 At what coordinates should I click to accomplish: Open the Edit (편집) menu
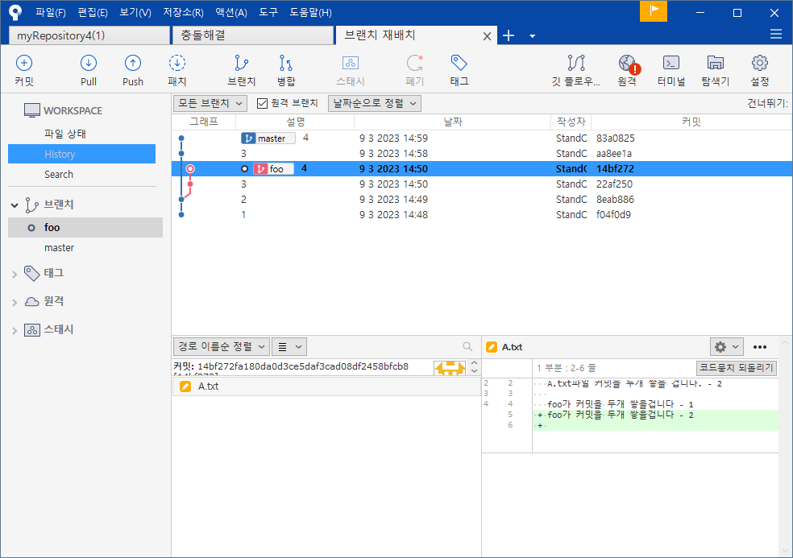(93, 12)
